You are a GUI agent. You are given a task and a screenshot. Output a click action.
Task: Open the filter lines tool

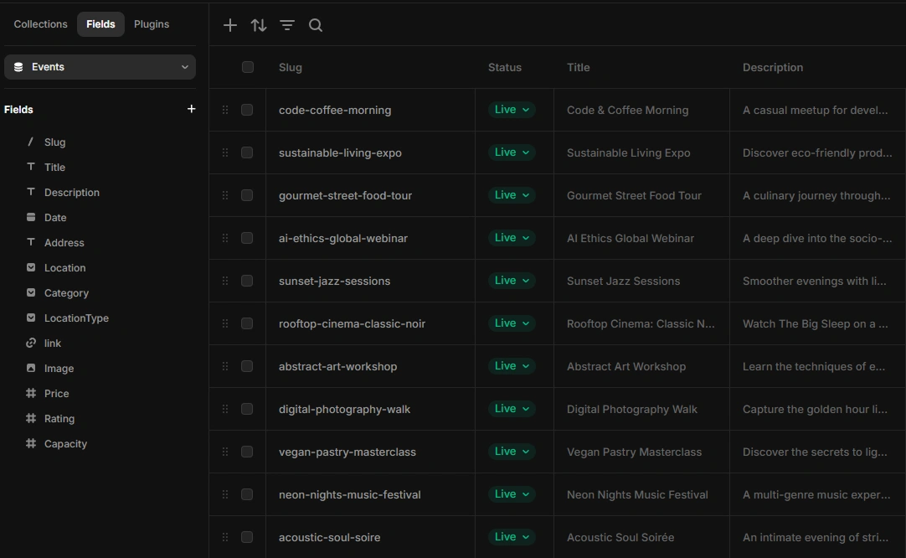click(287, 25)
